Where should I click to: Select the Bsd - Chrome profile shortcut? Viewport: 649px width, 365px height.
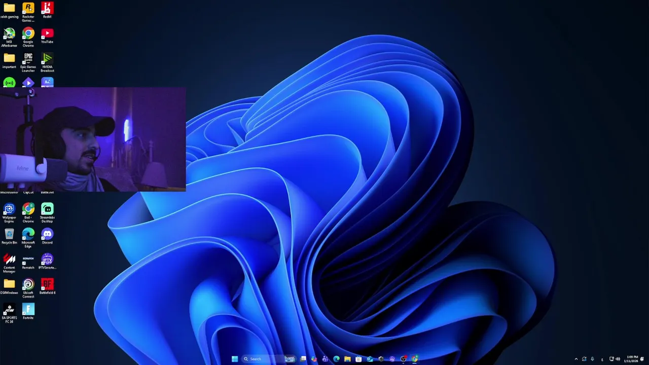(x=28, y=213)
